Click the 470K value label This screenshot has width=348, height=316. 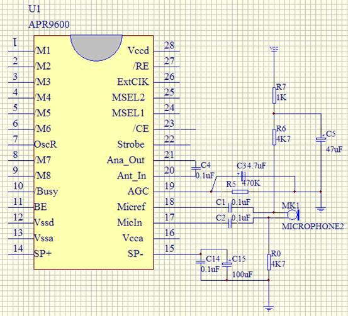[x=251, y=183]
